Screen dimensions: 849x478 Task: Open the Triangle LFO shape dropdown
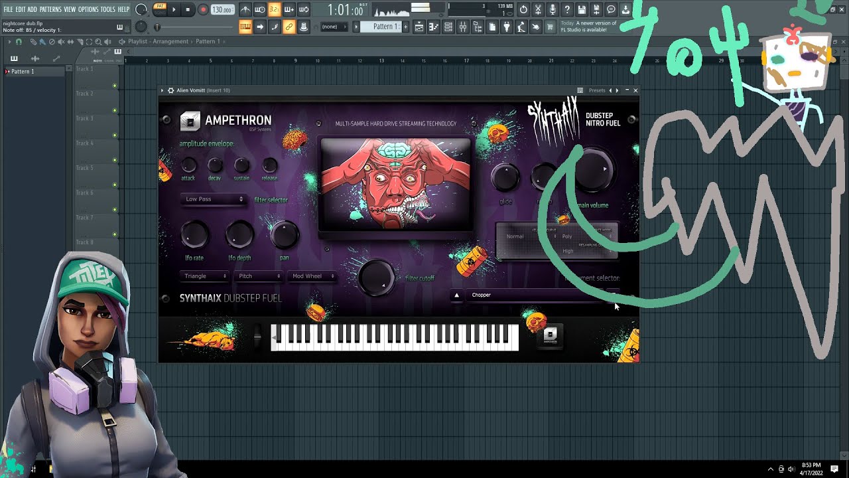coord(205,276)
